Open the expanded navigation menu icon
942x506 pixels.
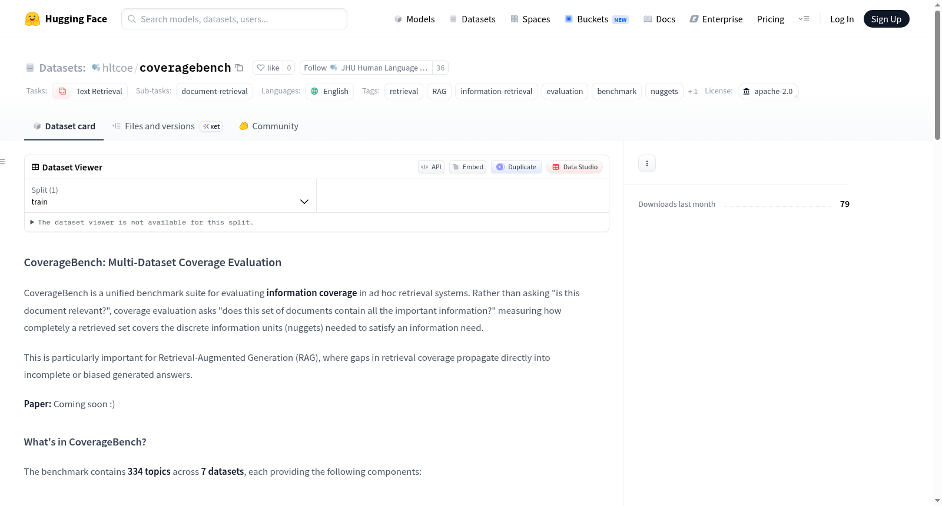804,19
